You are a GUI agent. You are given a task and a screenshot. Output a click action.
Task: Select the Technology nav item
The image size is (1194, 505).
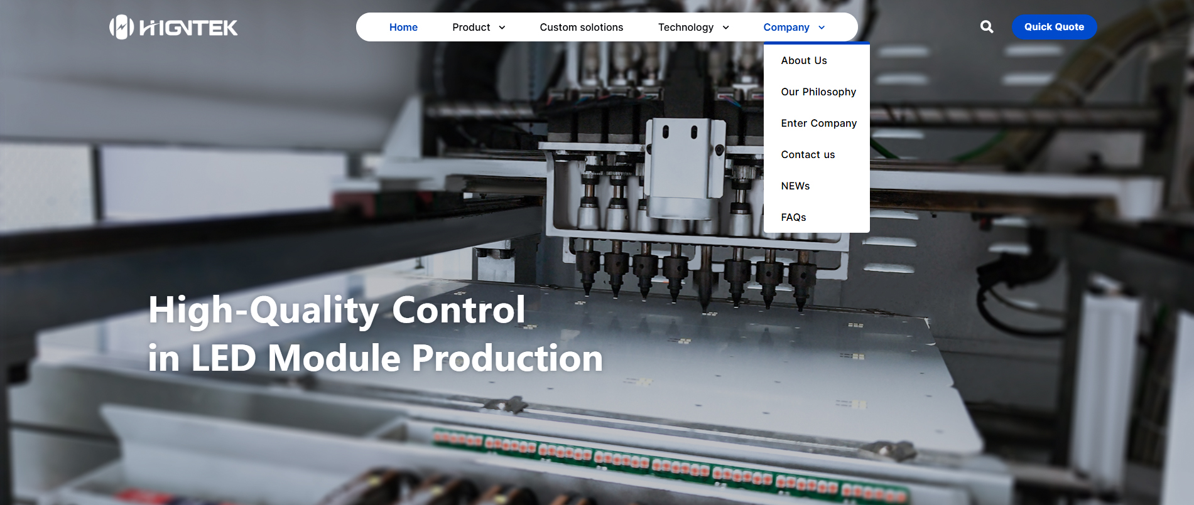point(685,28)
